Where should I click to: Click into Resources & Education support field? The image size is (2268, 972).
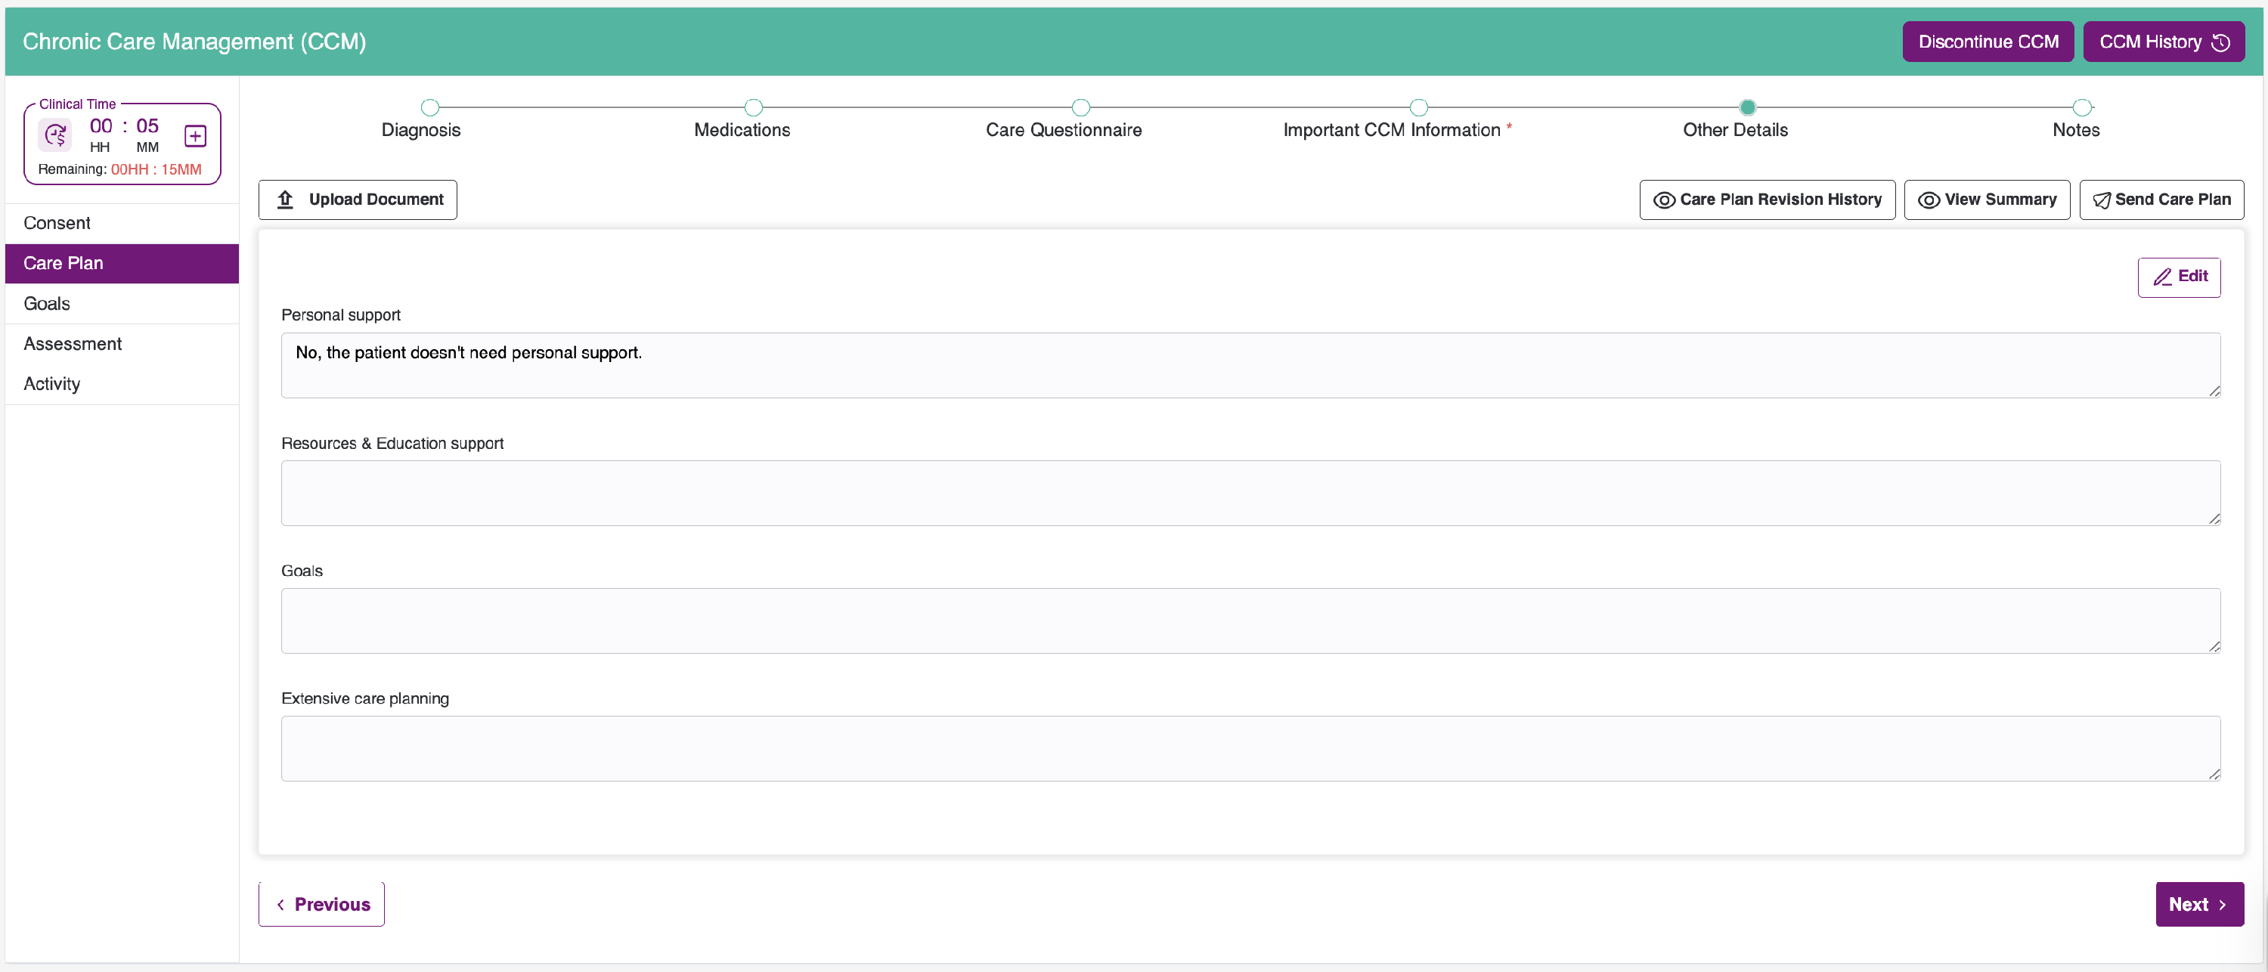pyautogui.click(x=1250, y=493)
